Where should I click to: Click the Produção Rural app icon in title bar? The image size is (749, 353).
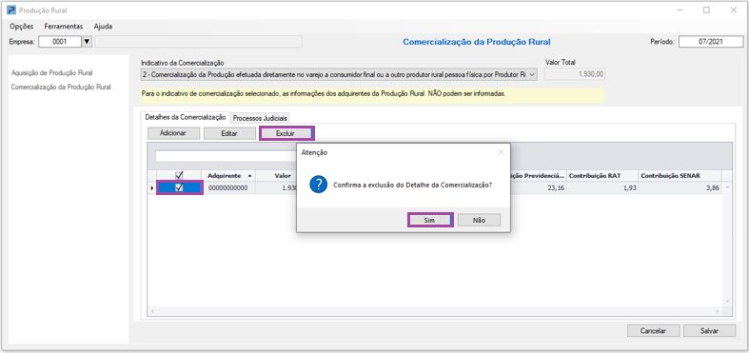[x=11, y=10]
